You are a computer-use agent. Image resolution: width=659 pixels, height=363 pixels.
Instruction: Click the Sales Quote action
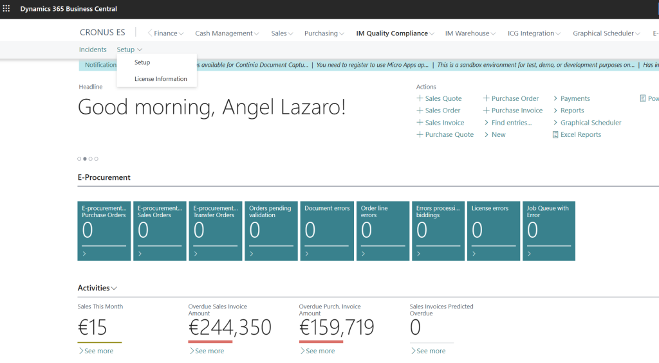[443, 98]
